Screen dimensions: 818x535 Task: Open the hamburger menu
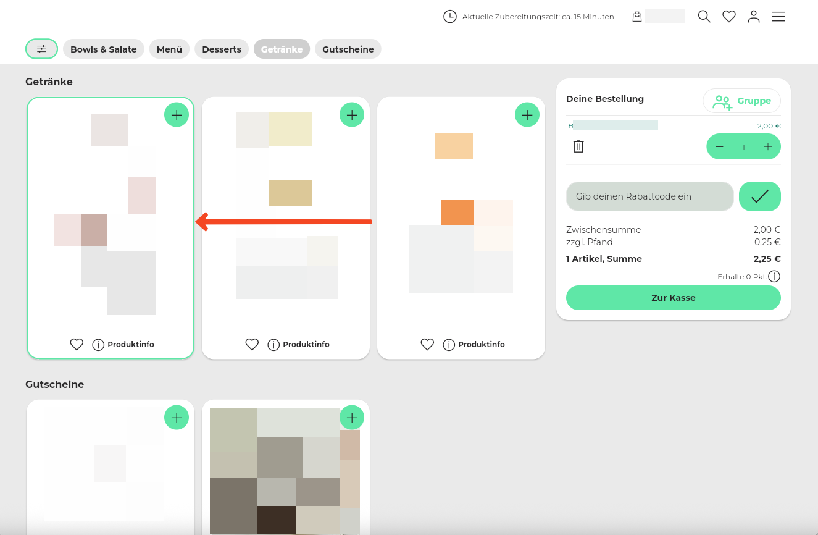pos(778,17)
